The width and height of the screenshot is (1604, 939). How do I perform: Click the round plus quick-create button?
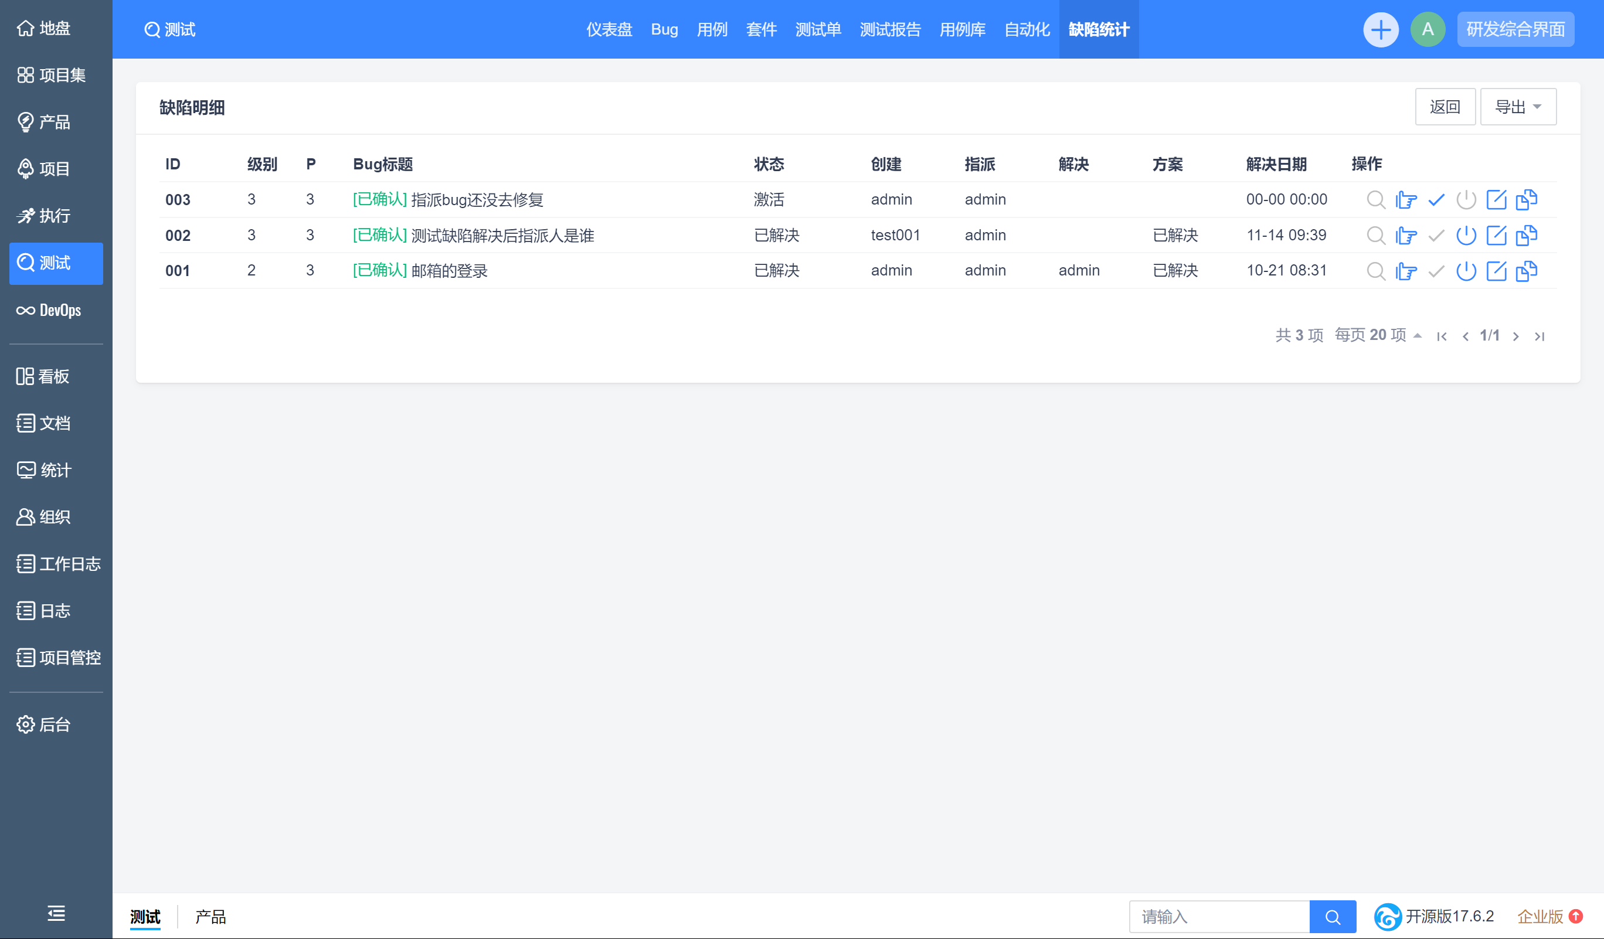tap(1381, 29)
